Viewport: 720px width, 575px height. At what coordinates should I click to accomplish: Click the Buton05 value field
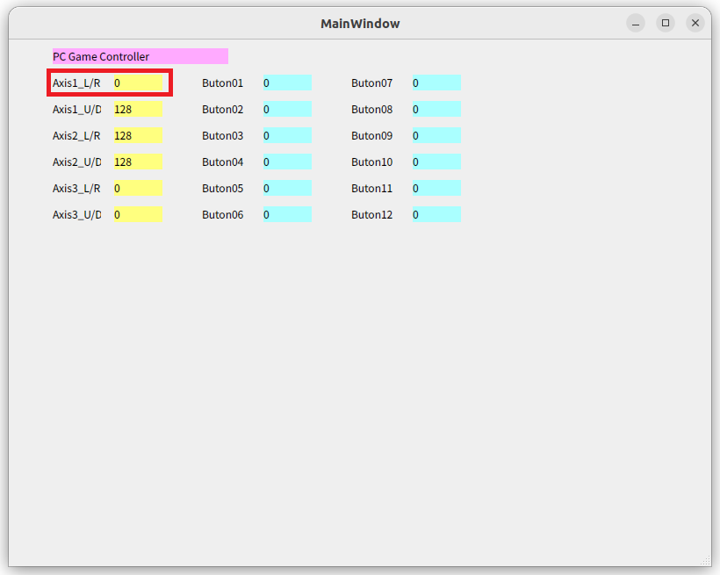(x=285, y=188)
